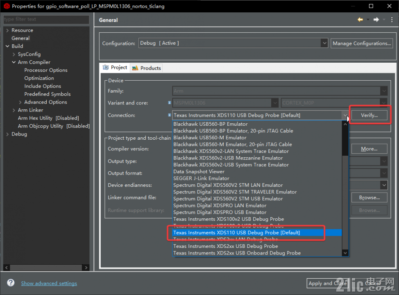Choose Data Snapshot Viewer connection
This screenshot has width=399, height=295.
(x=257, y=172)
